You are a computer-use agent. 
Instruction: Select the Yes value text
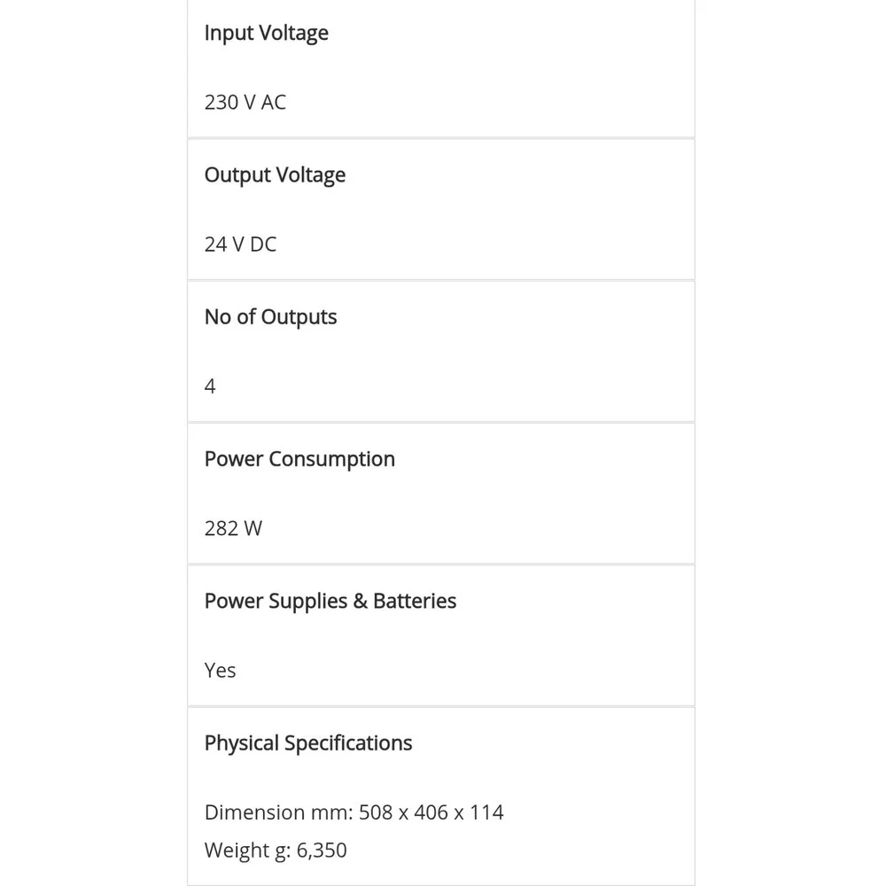pos(220,670)
